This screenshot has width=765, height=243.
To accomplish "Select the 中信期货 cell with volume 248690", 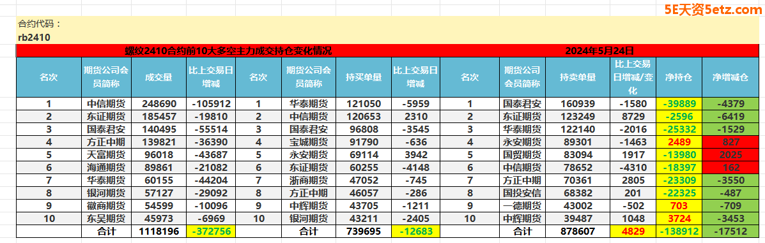I will pos(106,103).
